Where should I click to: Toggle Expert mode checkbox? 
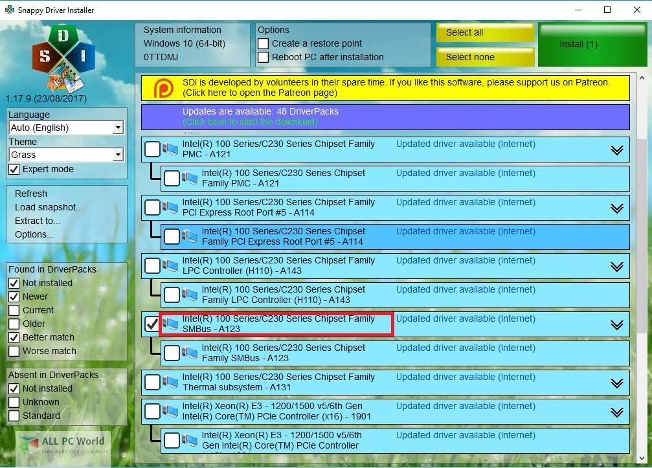point(14,170)
